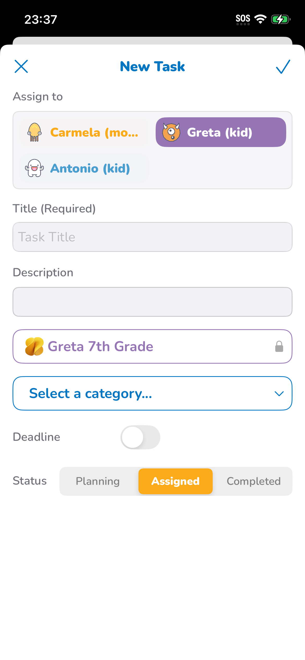
Task: Tap the X icon to cancel New Task
Action: tap(21, 66)
